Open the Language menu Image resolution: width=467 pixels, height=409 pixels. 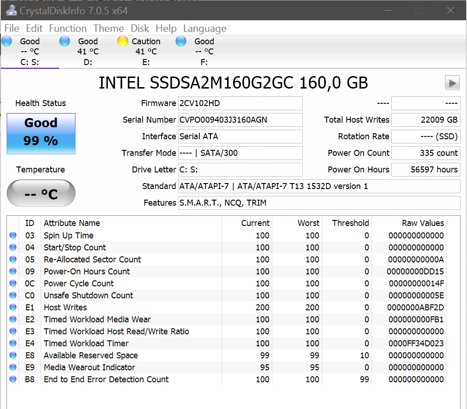tap(204, 29)
